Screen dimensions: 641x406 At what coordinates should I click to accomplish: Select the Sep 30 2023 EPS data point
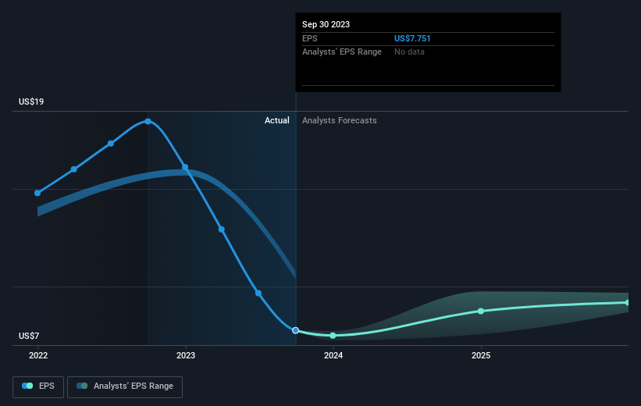pyautogui.click(x=296, y=330)
